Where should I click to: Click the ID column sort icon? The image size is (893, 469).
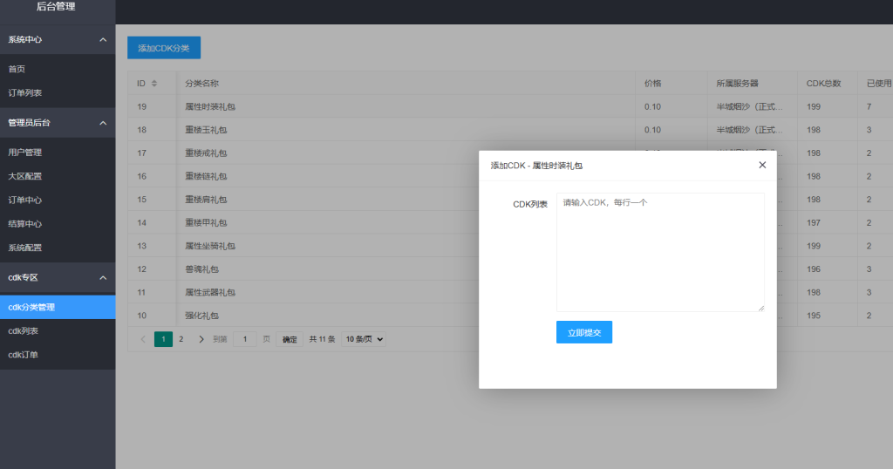pyautogui.click(x=154, y=84)
